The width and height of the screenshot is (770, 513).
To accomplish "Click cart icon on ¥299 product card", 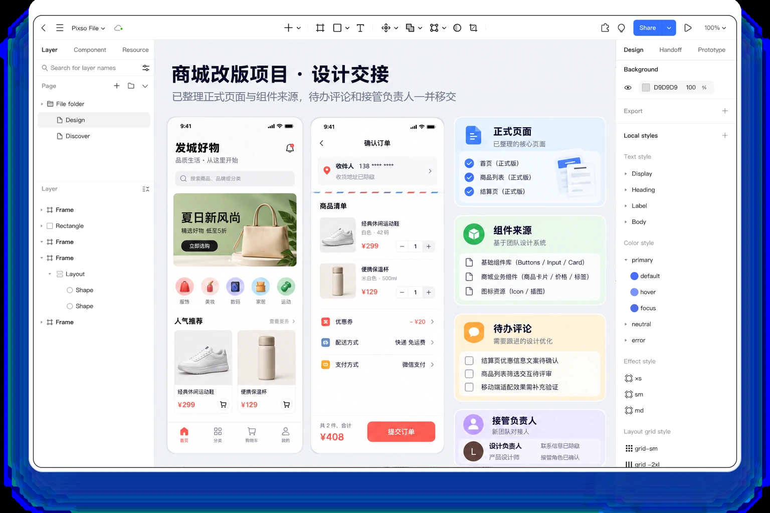I will 223,404.
